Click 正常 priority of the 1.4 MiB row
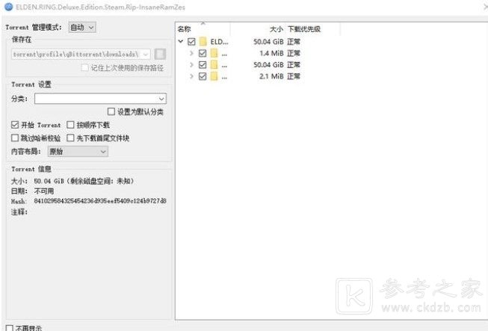The height and width of the screenshot is (331, 488). [294, 53]
